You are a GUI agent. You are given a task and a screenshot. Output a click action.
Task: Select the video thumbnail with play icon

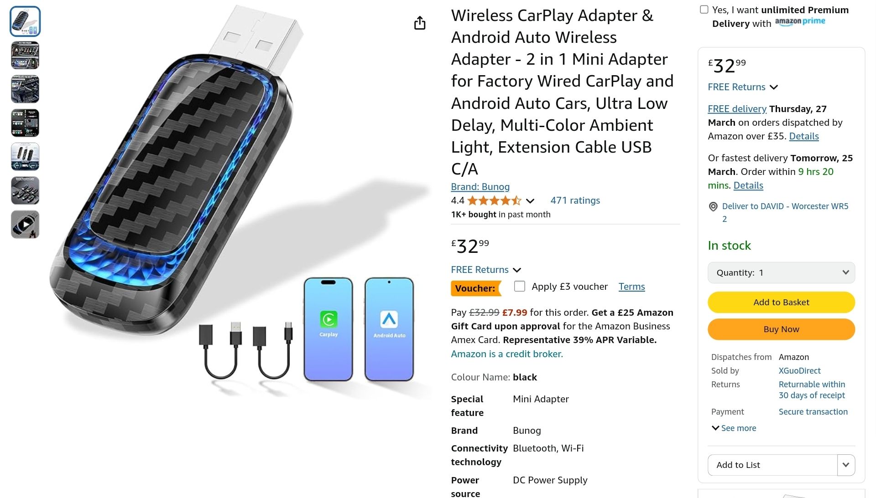point(25,224)
